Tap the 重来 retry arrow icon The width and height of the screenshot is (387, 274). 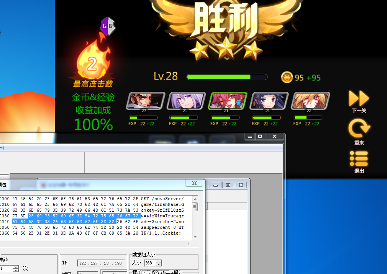coord(359,128)
